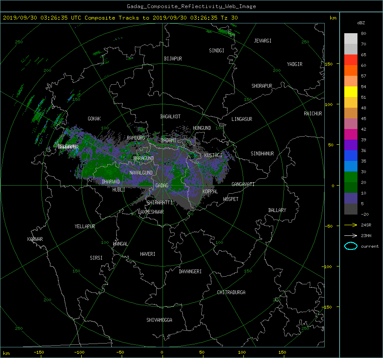Click the DAVANGERI city label
The width and height of the screenshot is (383, 358).
click(190, 272)
